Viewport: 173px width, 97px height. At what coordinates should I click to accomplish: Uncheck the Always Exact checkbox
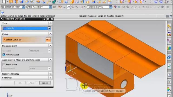click(x=4, y=55)
